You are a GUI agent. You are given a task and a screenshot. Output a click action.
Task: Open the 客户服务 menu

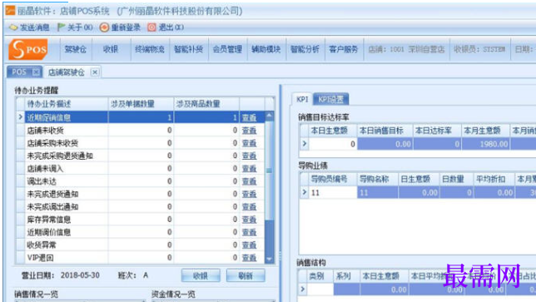tap(344, 50)
